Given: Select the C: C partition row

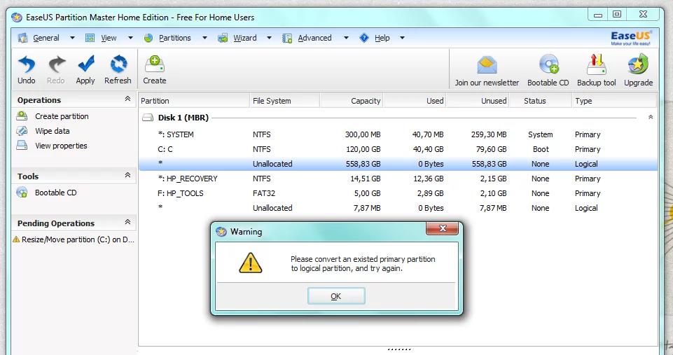Looking at the screenshot, I should tap(398, 149).
